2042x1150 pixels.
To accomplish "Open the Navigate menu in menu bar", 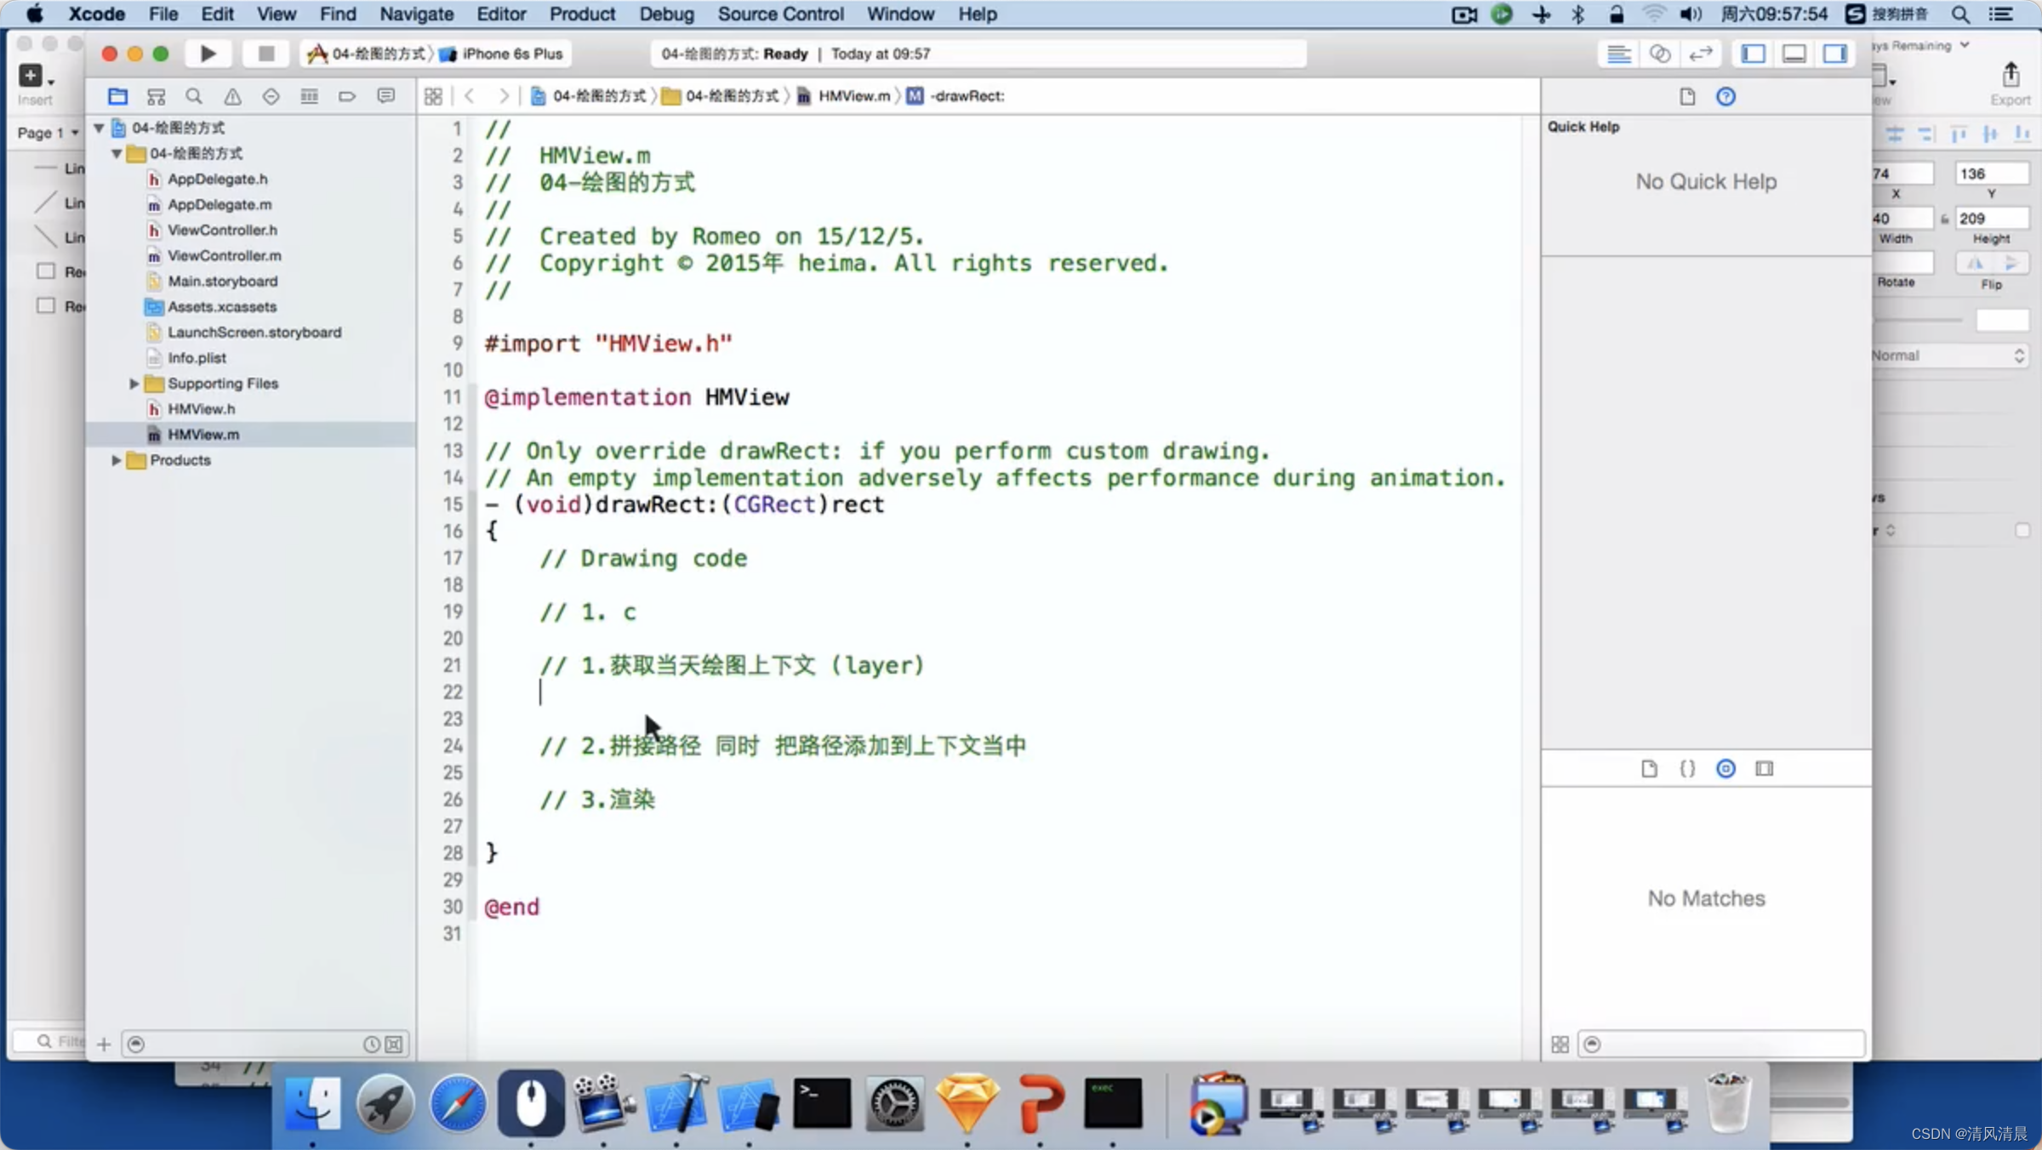I will point(417,14).
